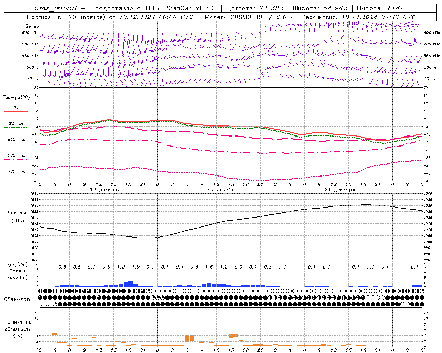Screen dimensions: 442x353
Task: Click the "(гПа)" unit label under Давление
Action: (x=18, y=221)
